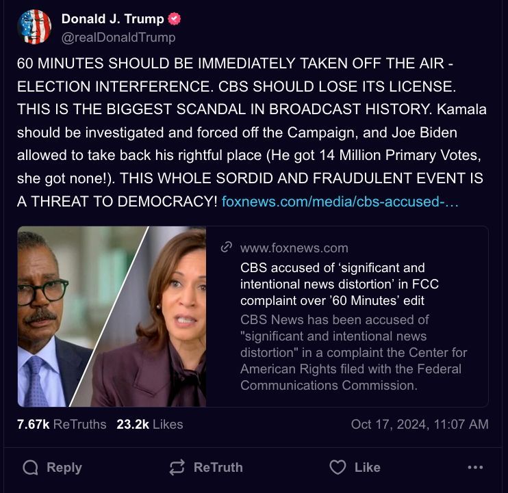Open the CBS accused article headline
The height and width of the screenshot is (493, 508).
[x=332, y=283]
